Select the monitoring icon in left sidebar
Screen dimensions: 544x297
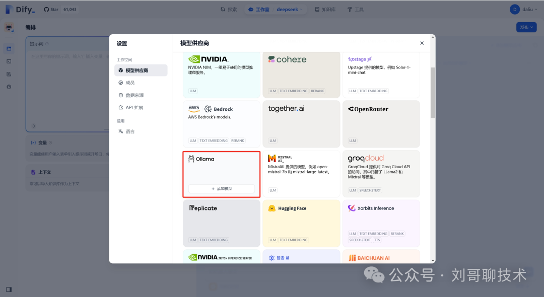pos(9,87)
